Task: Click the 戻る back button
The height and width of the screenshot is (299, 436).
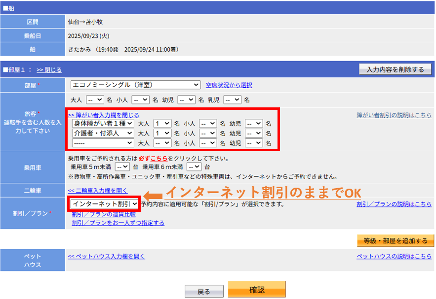Action: 203,292
